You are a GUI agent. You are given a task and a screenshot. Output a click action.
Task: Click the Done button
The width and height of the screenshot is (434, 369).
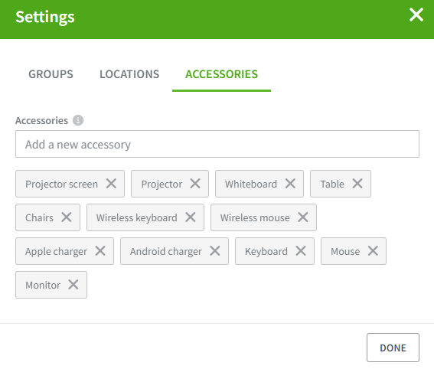pos(393,348)
